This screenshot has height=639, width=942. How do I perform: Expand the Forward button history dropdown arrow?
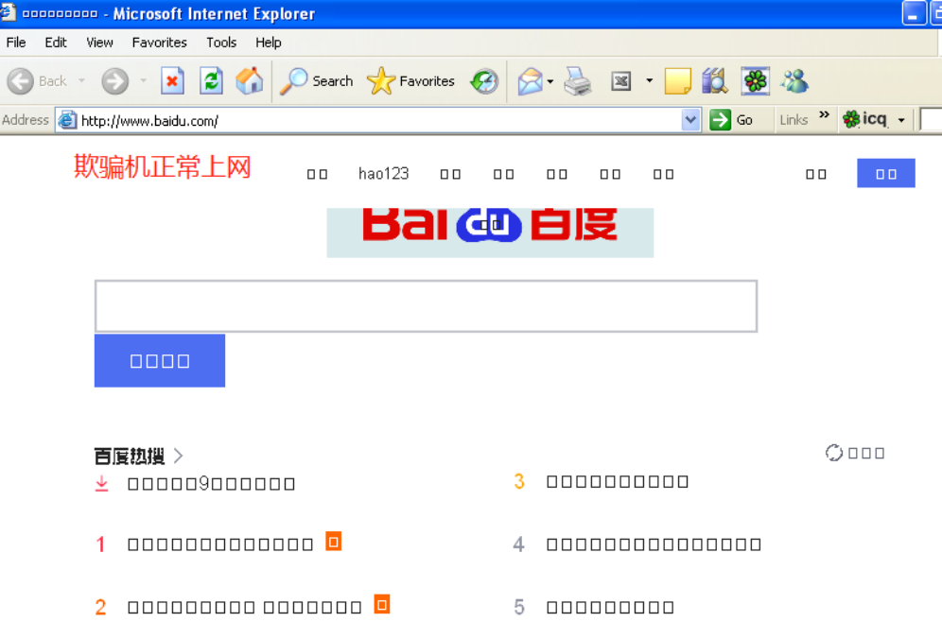tap(143, 80)
